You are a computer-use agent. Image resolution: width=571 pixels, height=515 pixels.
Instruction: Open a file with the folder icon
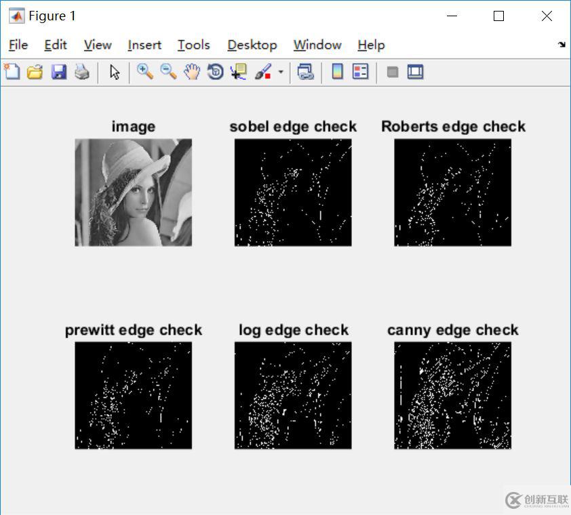coord(35,72)
